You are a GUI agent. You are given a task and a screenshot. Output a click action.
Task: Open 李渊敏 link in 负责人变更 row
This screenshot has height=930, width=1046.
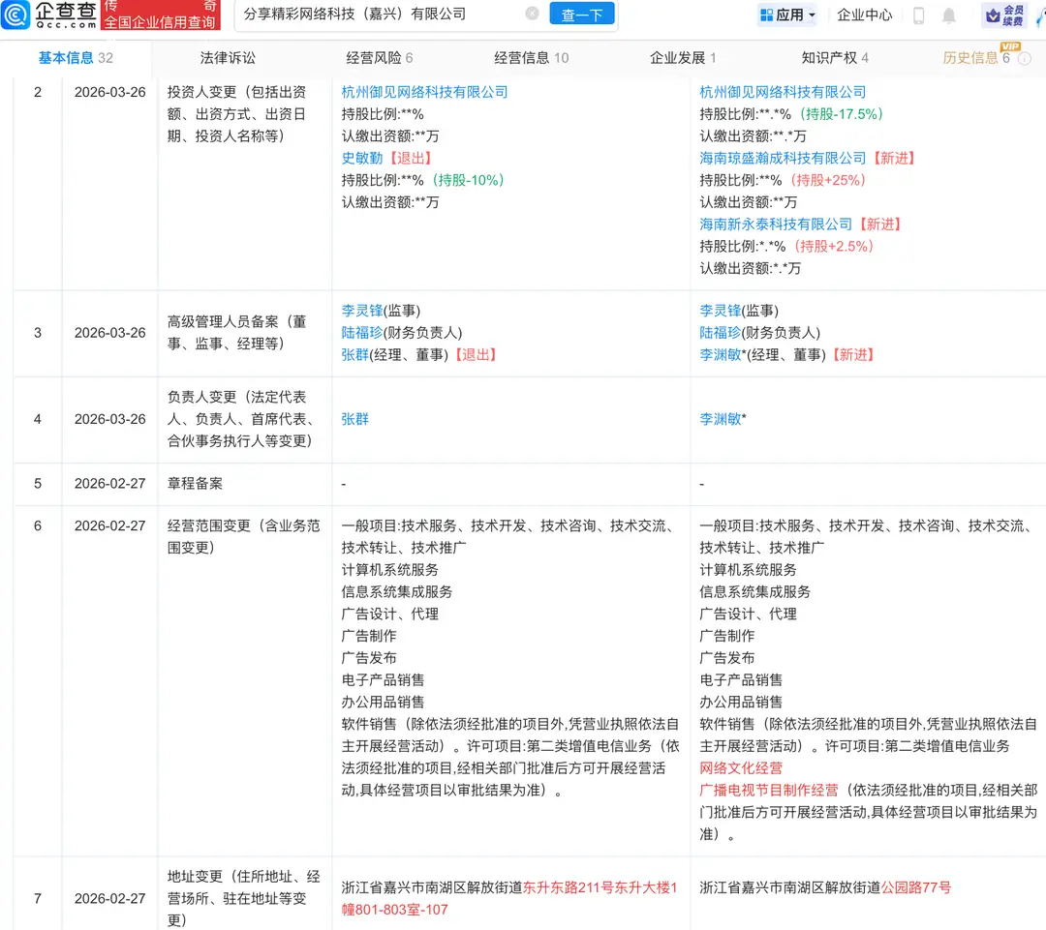click(x=721, y=419)
